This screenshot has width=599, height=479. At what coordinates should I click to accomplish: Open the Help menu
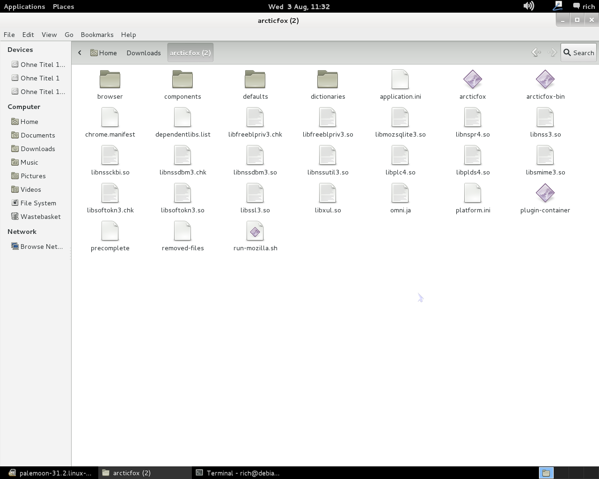128,35
